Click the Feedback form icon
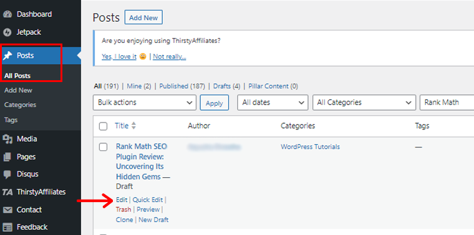Viewport: 474px width, 235px height. [x=7, y=227]
